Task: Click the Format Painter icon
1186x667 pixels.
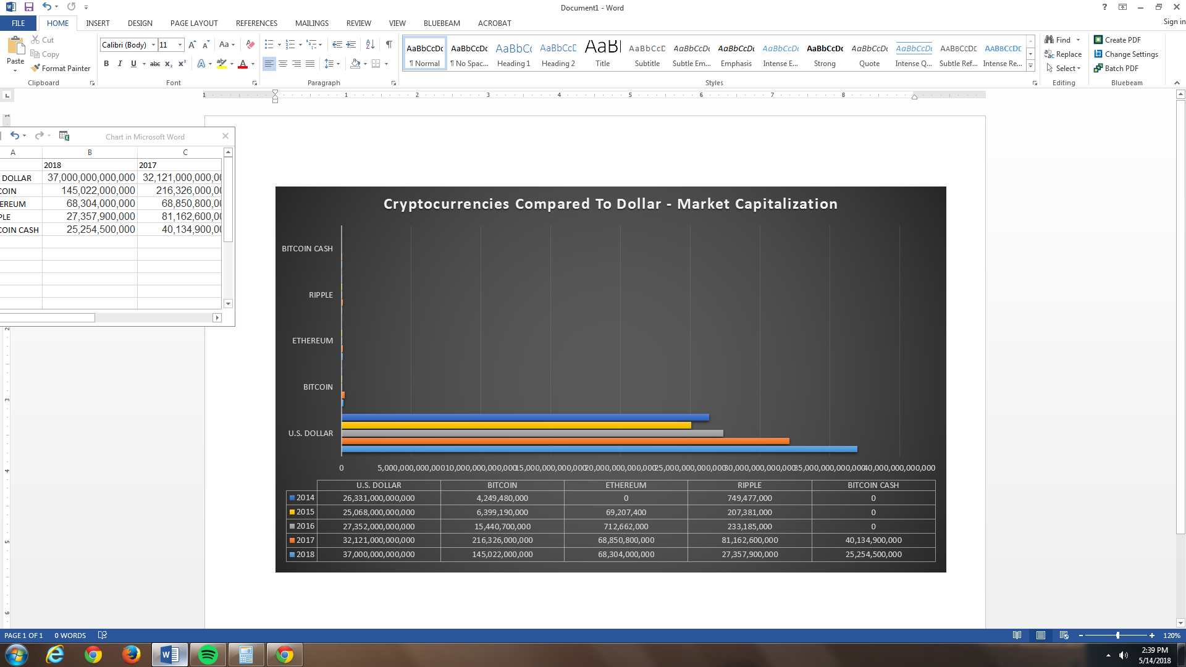Action: pyautogui.click(x=36, y=68)
